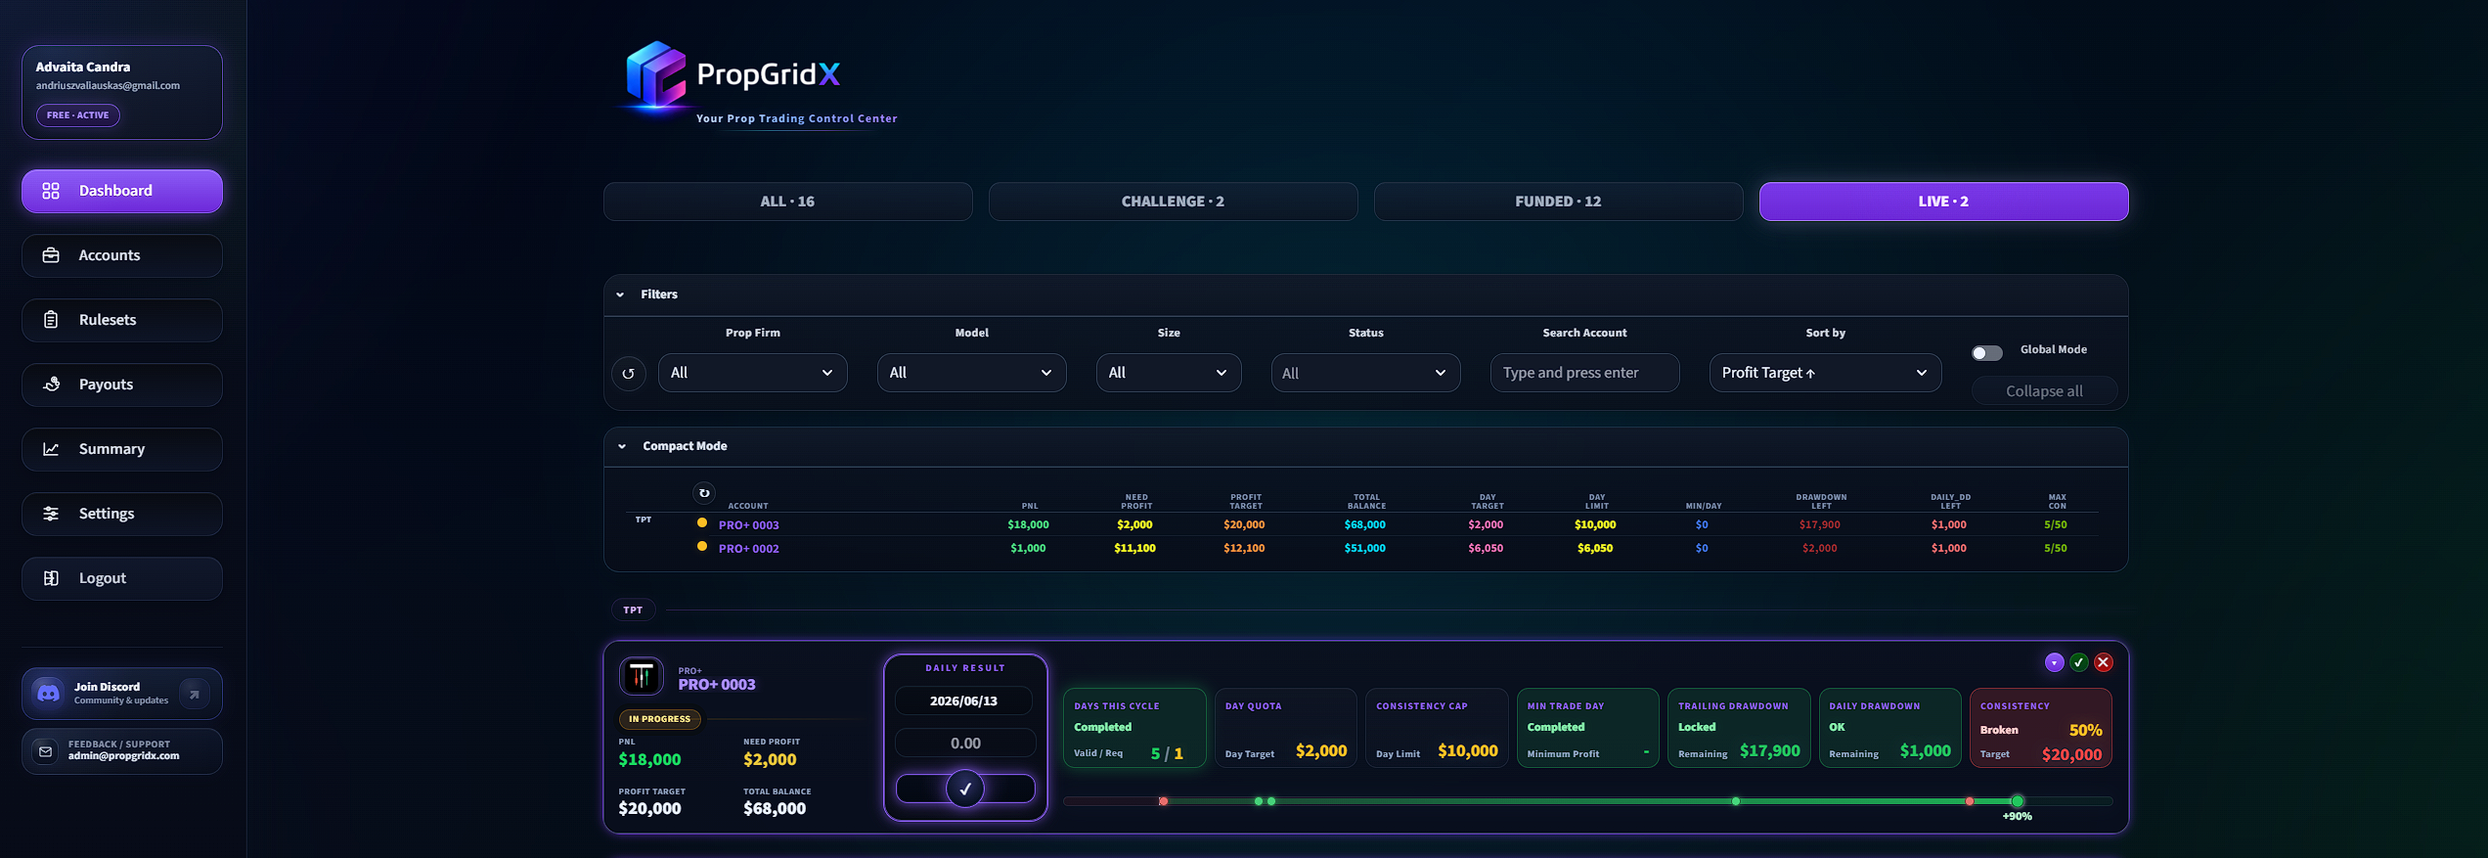Click the Collapse all button
This screenshot has width=2488, height=858.
click(x=2044, y=391)
